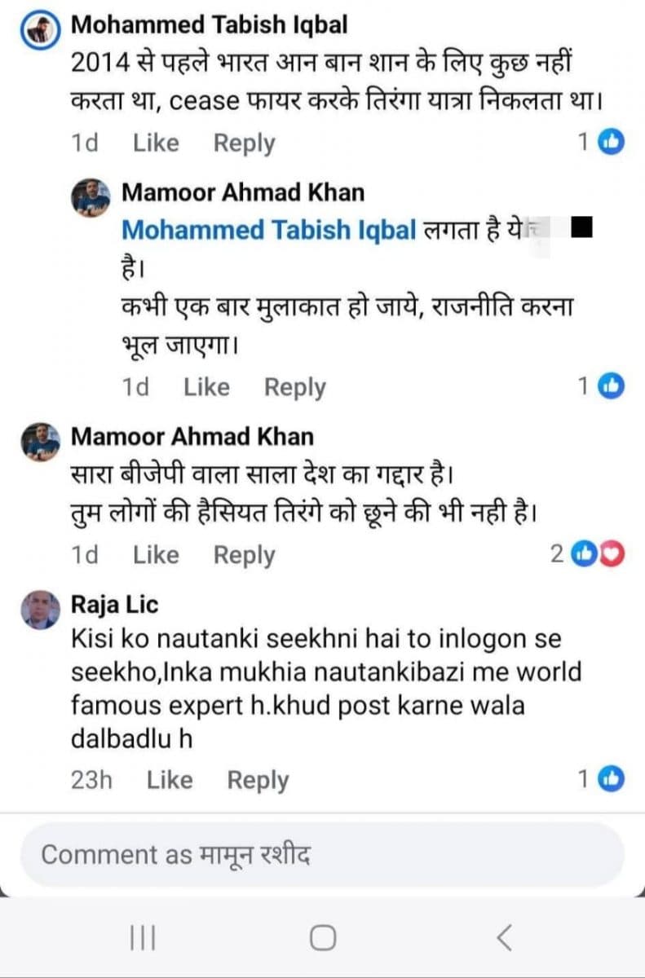Screen dimensions: 645x978
Task: Tap the Android back navigation icon
Action: coord(505,938)
